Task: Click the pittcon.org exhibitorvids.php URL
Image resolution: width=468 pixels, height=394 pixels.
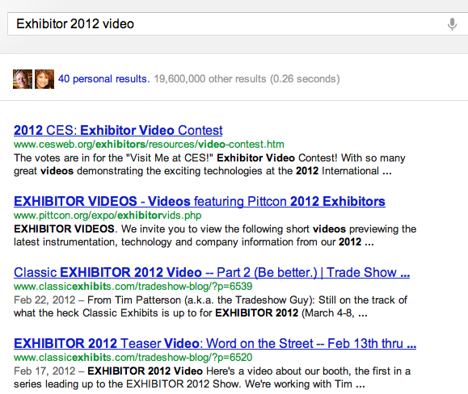Action: click(x=108, y=216)
